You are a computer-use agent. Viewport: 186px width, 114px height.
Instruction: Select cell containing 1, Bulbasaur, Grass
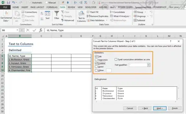point(20,59)
